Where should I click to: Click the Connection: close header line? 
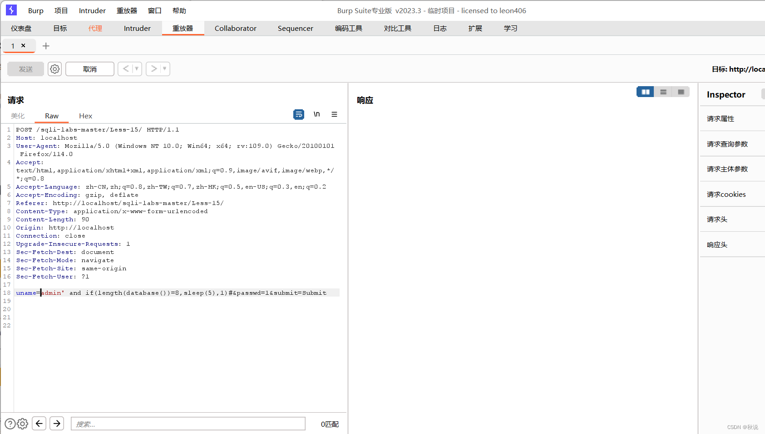(x=50, y=236)
